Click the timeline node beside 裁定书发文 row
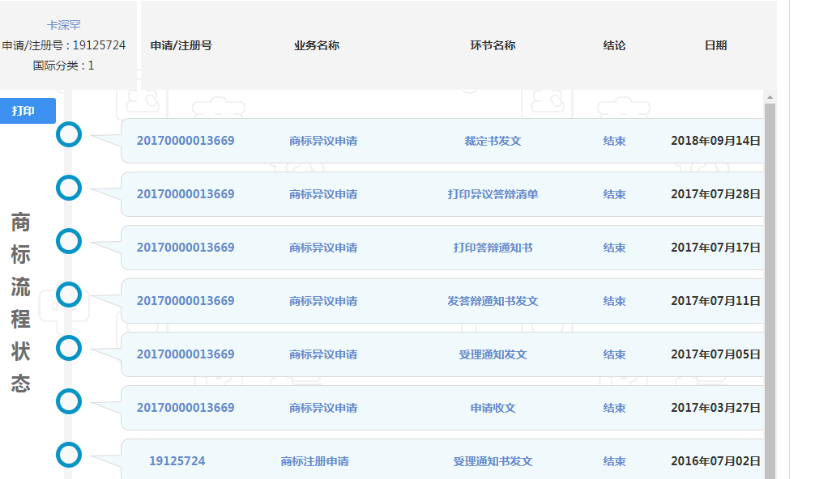The height and width of the screenshot is (479, 815). pos(69,134)
